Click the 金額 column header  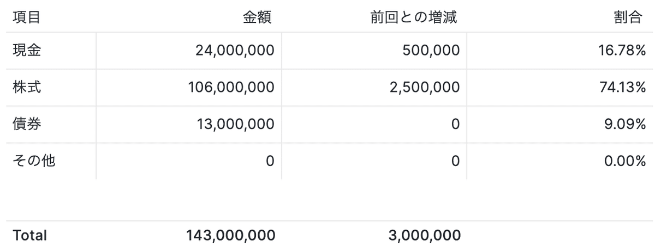point(257,17)
